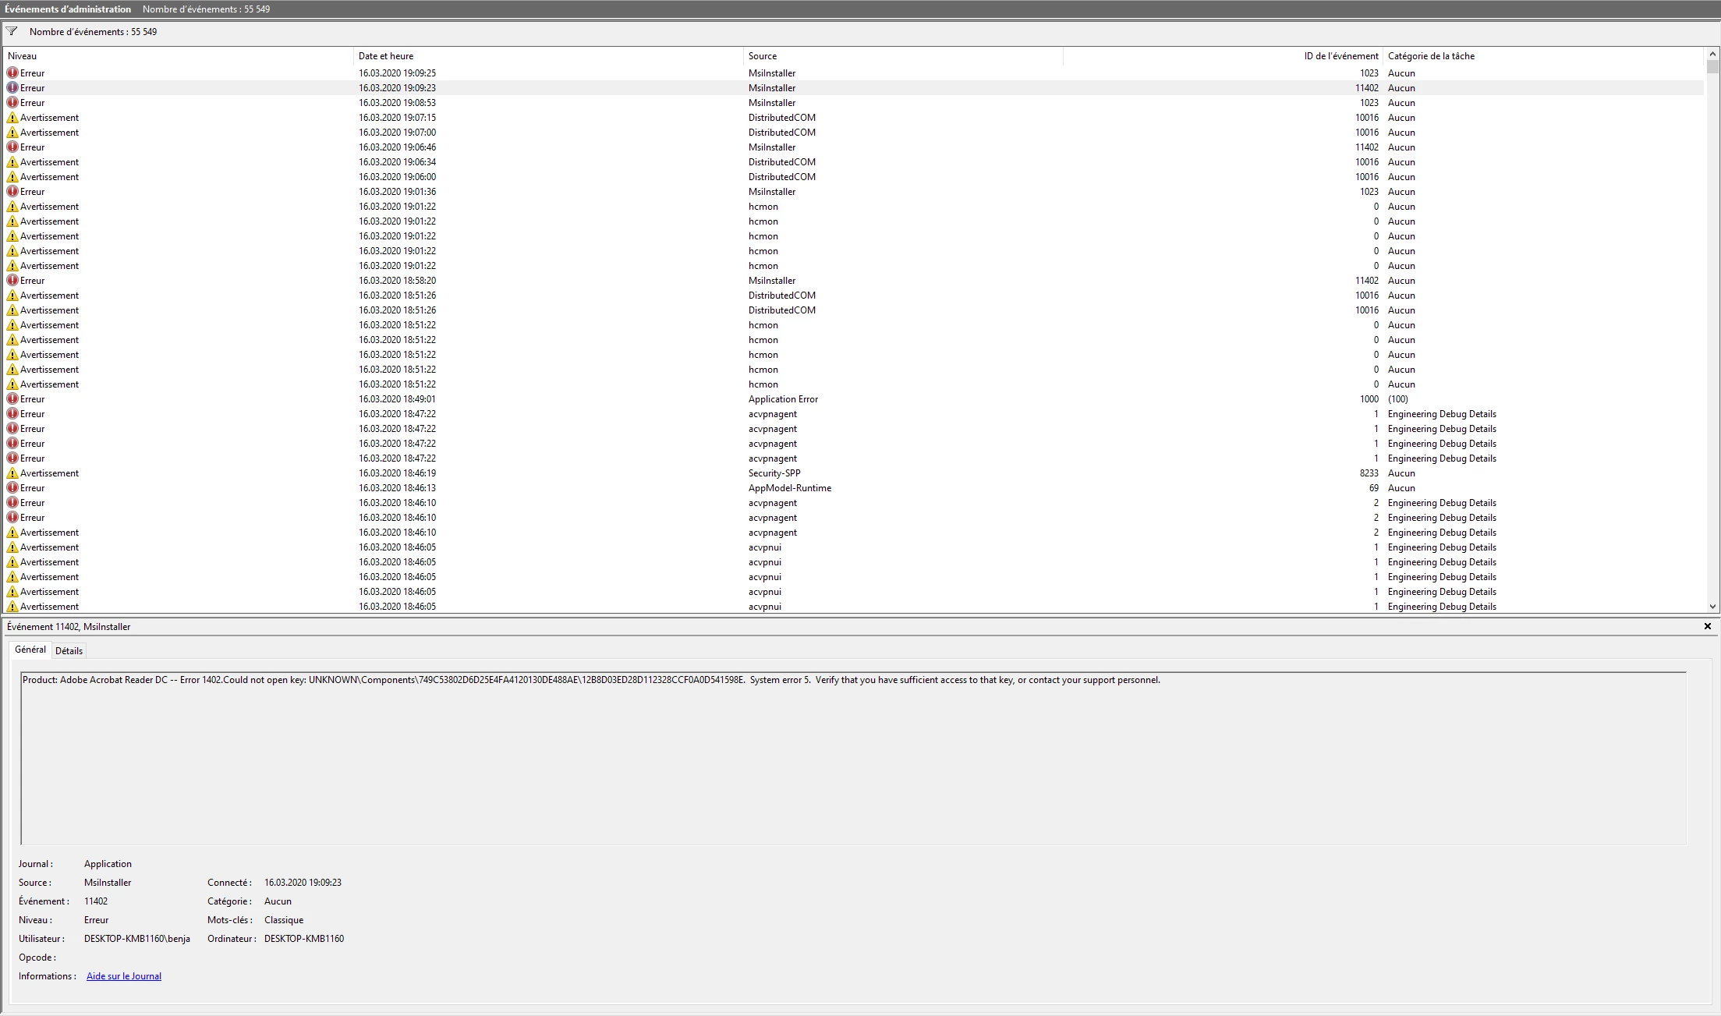This screenshot has height=1016, width=1721.
Task: Click the Adobe Acrobat error description text
Action: [590, 680]
